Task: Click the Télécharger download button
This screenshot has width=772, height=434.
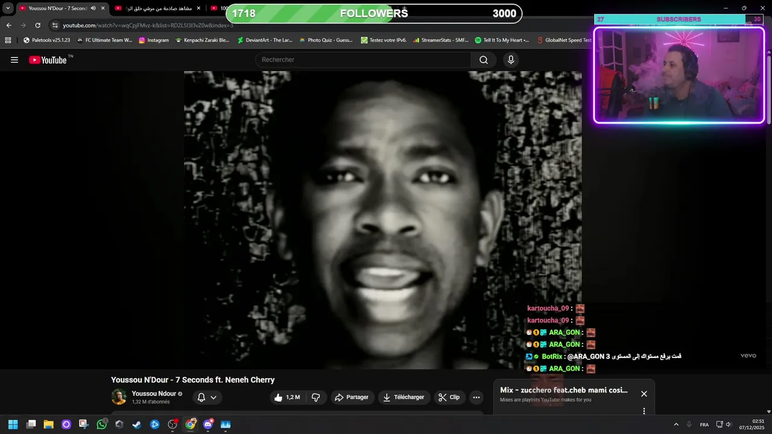Action: coord(403,397)
